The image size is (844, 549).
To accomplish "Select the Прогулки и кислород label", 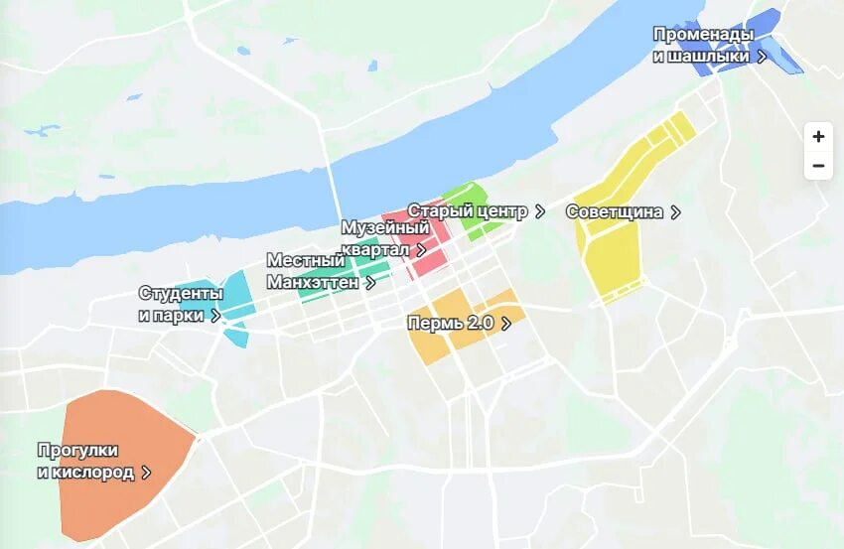I will pyautogui.click(x=86, y=461).
